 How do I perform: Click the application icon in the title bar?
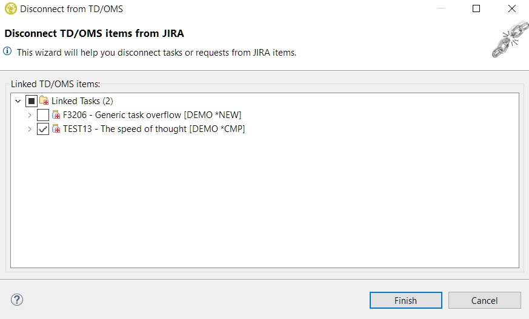[10, 9]
